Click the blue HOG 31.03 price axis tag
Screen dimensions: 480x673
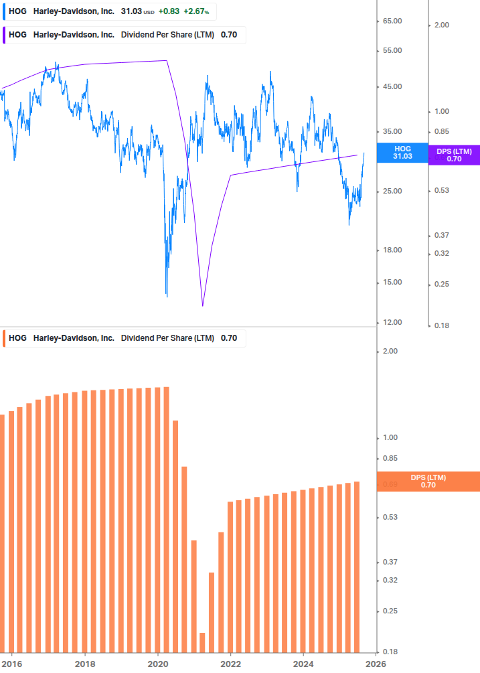pos(402,152)
